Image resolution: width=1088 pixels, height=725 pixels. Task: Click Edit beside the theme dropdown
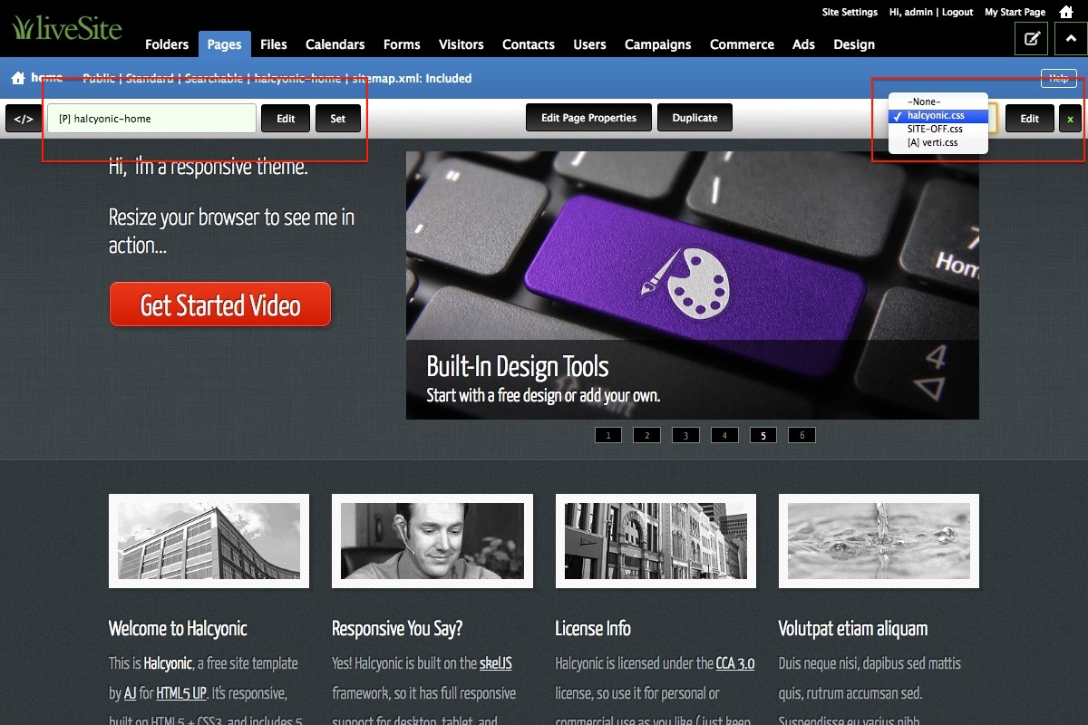coord(1029,119)
